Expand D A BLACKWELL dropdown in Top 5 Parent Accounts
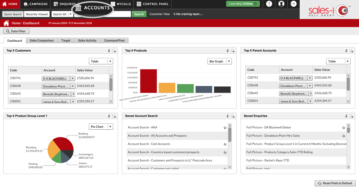 [x=310, y=78]
